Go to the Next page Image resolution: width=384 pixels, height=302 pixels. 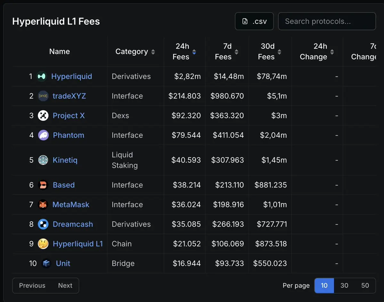coord(65,285)
